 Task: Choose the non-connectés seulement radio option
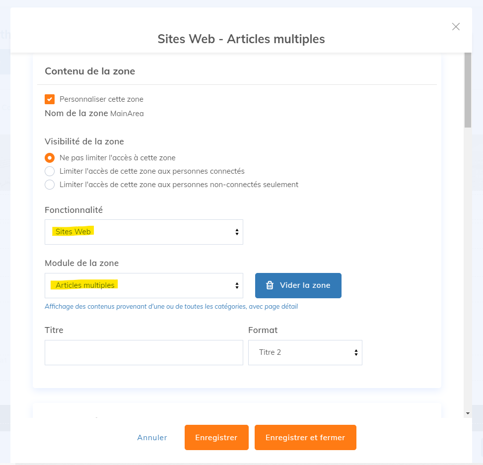pyautogui.click(x=50, y=185)
